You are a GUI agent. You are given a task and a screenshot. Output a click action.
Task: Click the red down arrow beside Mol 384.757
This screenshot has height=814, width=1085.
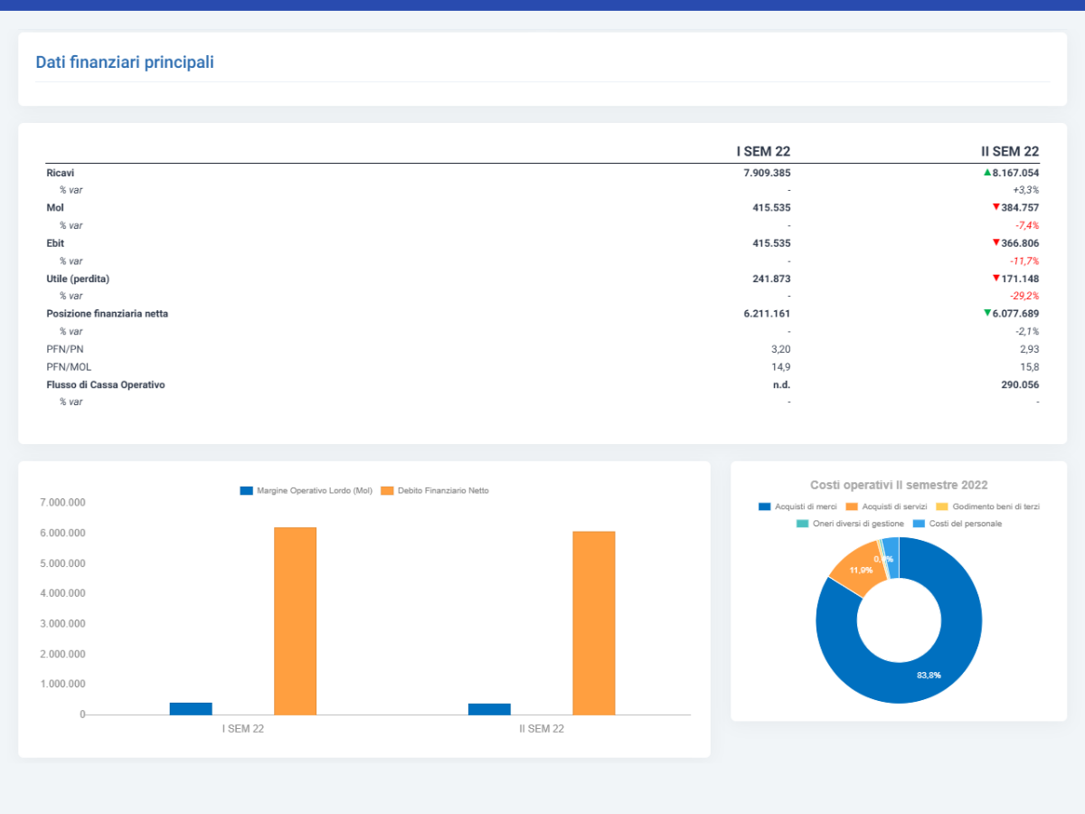coord(995,207)
